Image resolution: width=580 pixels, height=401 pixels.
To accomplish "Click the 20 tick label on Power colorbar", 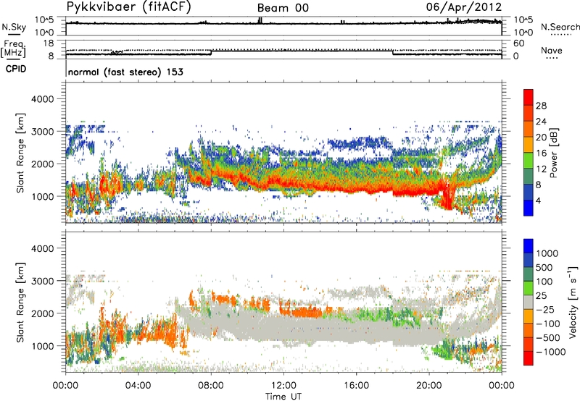I will pyautogui.click(x=541, y=138).
